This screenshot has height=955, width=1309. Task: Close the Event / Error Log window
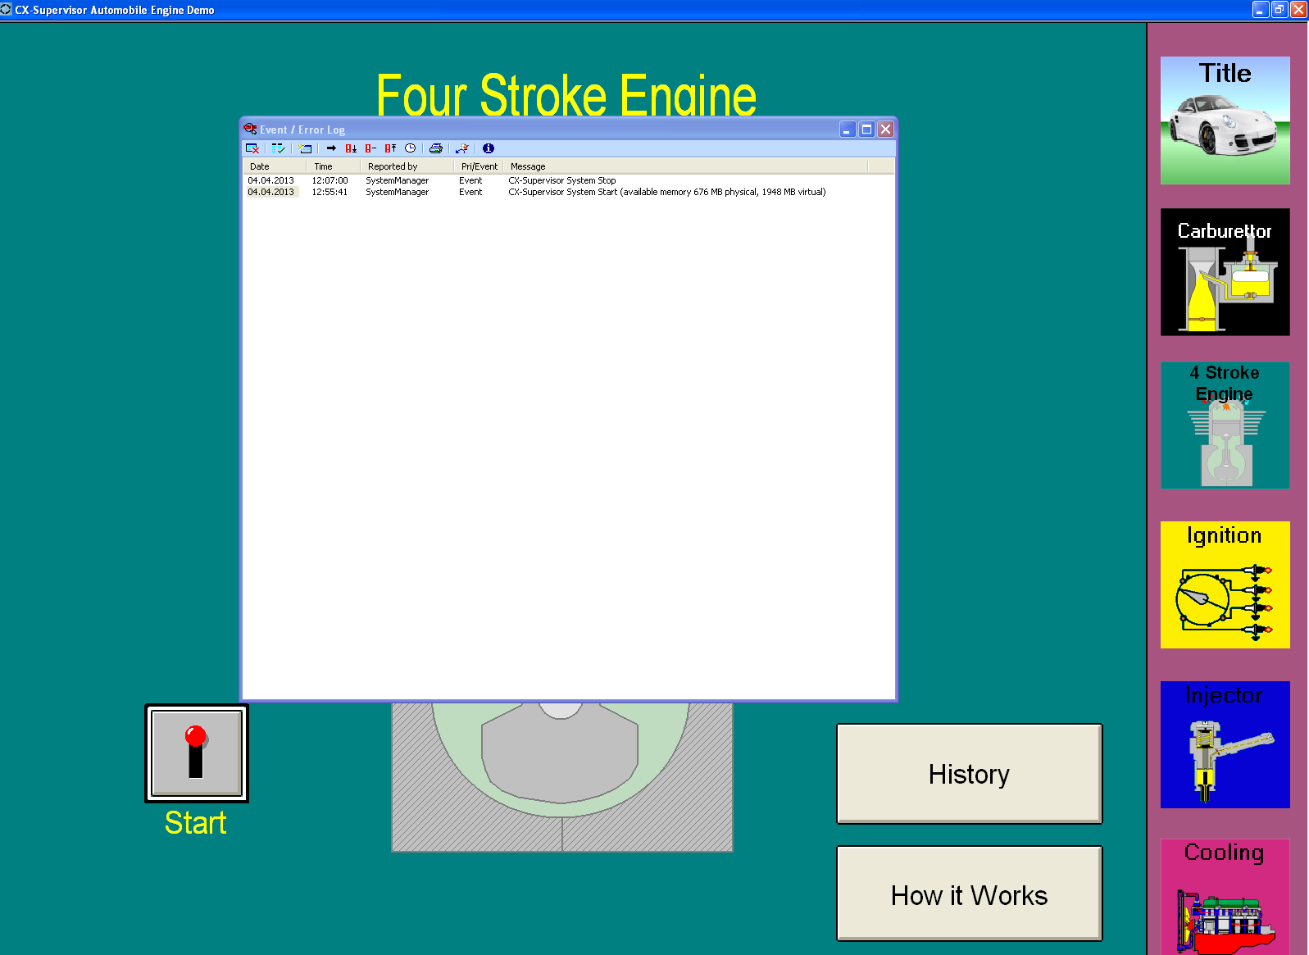pyautogui.click(x=885, y=130)
